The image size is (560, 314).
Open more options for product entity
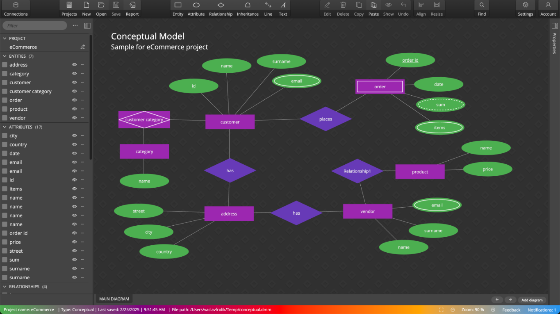click(x=83, y=109)
